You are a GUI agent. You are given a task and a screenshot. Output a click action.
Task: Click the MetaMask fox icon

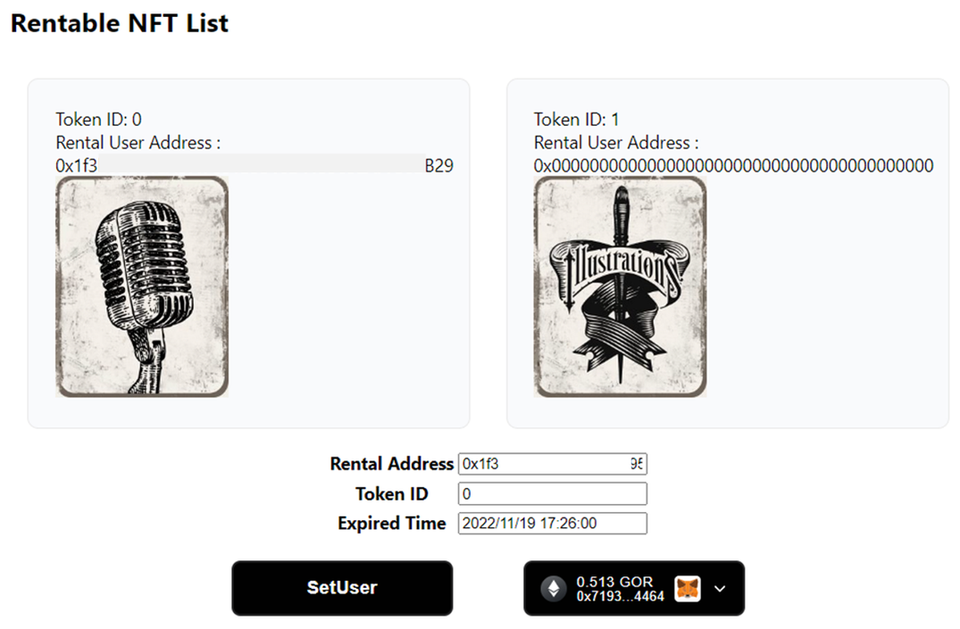pos(688,588)
